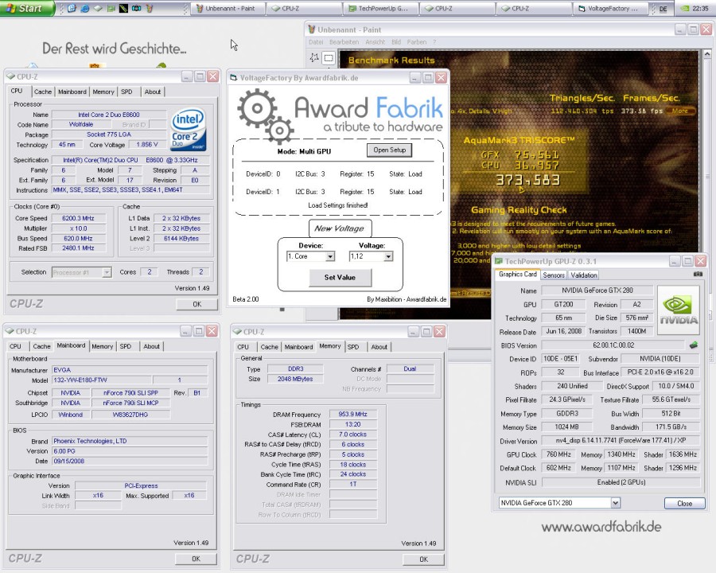
Task: Launch CPU-Z from the quick launch bar
Action: tap(98, 8)
